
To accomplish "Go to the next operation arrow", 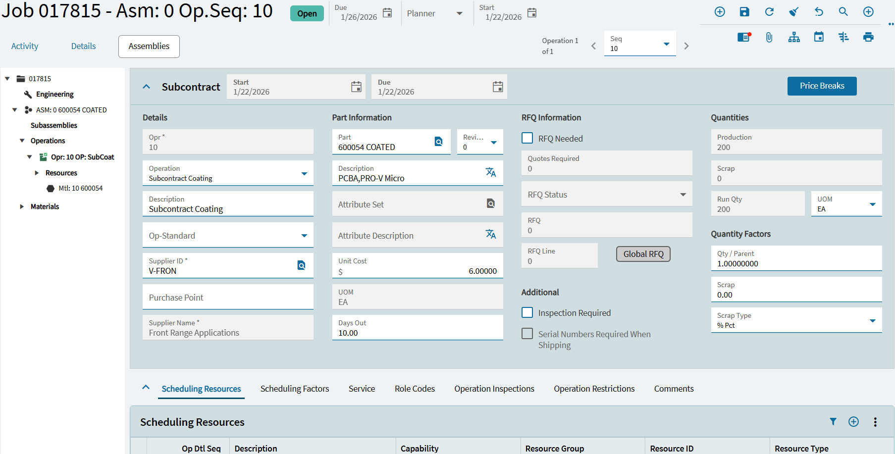I will 686,46.
